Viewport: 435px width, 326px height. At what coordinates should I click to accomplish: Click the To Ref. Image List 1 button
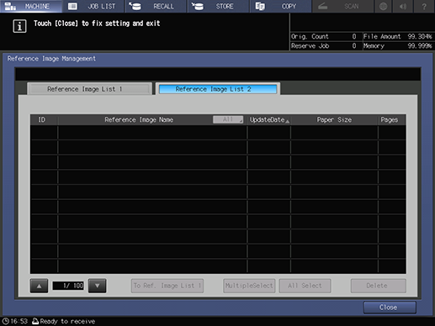click(x=167, y=286)
